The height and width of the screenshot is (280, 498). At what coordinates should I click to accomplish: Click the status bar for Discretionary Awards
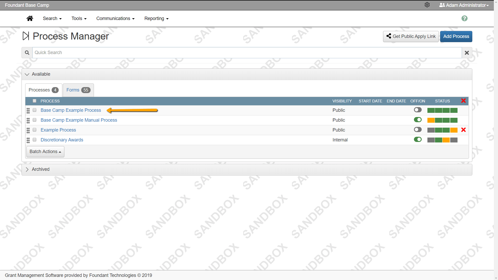point(442,140)
